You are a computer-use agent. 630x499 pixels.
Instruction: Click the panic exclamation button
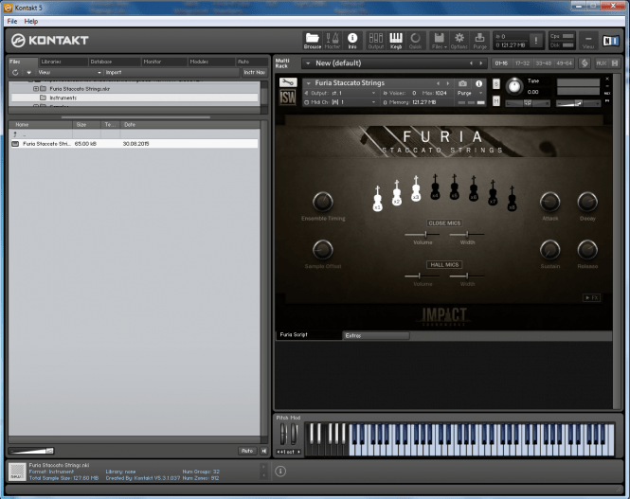(535, 40)
